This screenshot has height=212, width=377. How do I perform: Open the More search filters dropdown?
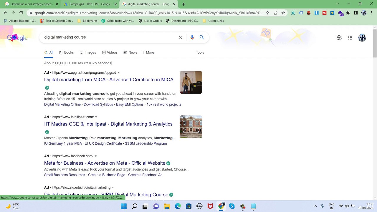[148, 52]
